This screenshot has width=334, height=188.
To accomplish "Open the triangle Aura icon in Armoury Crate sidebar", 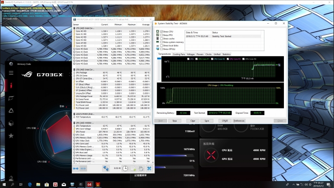I will tap(11, 110).
